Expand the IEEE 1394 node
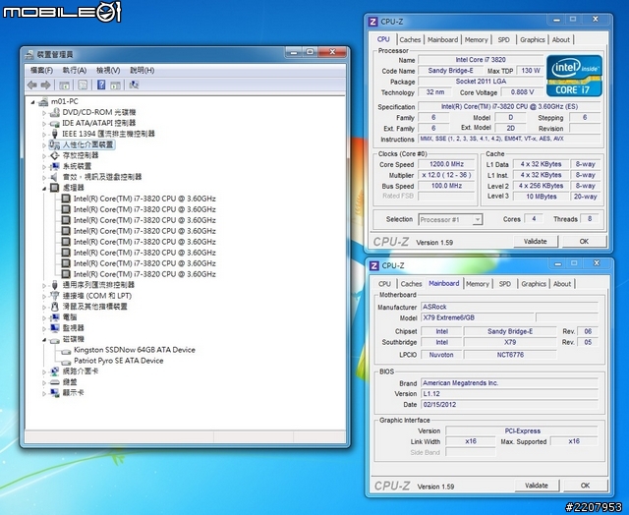The width and height of the screenshot is (629, 515). (x=44, y=135)
